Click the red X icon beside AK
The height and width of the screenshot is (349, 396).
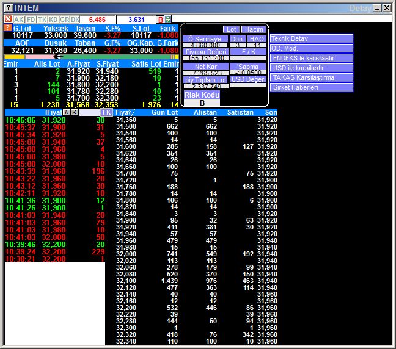[x=8, y=19]
